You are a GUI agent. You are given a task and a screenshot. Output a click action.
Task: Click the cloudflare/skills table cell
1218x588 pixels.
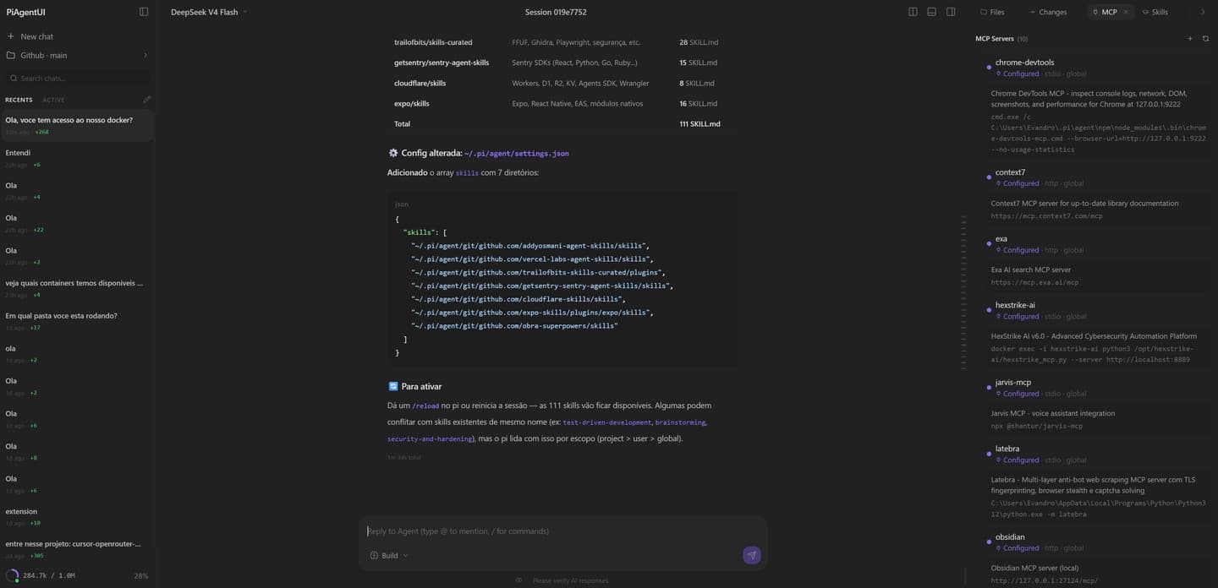click(x=420, y=83)
